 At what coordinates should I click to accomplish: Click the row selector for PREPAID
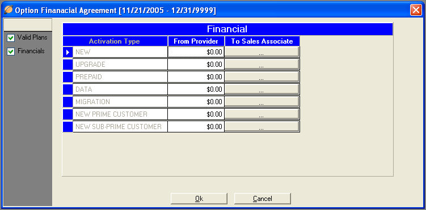tap(68, 76)
